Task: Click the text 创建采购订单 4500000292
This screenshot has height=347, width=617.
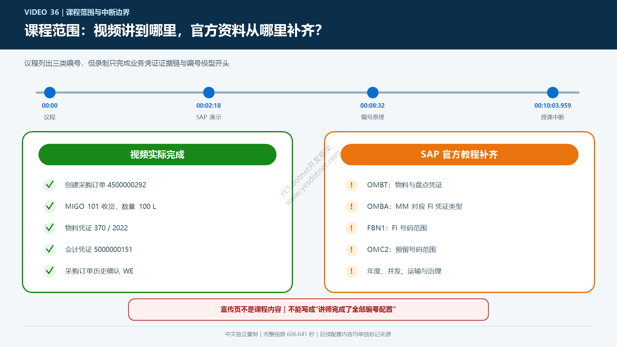Action: click(105, 185)
